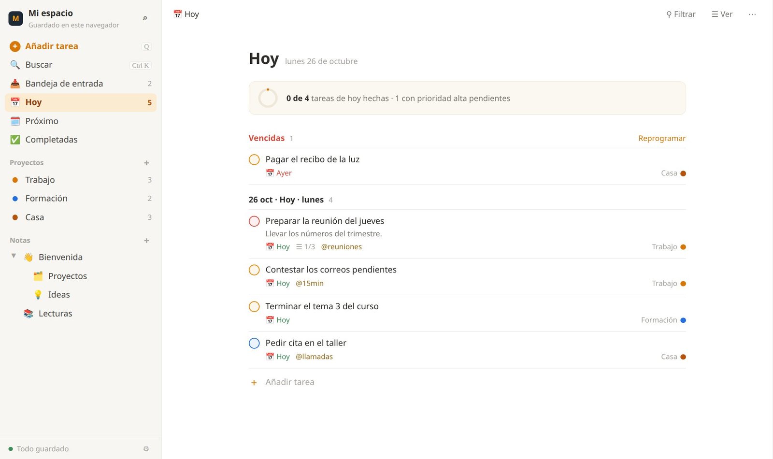Open the Formación project
773x459 pixels.
click(x=81, y=199)
